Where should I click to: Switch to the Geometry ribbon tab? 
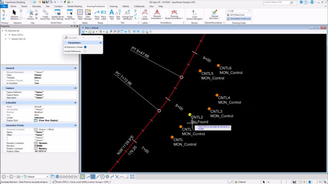[x=37, y=7]
